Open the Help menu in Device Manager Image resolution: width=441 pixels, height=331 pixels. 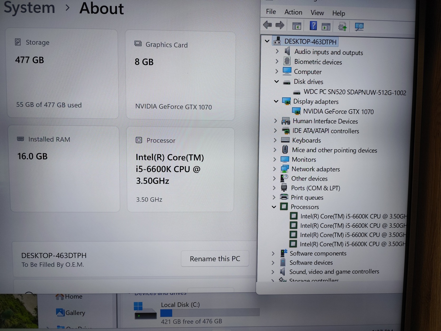(x=339, y=13)
